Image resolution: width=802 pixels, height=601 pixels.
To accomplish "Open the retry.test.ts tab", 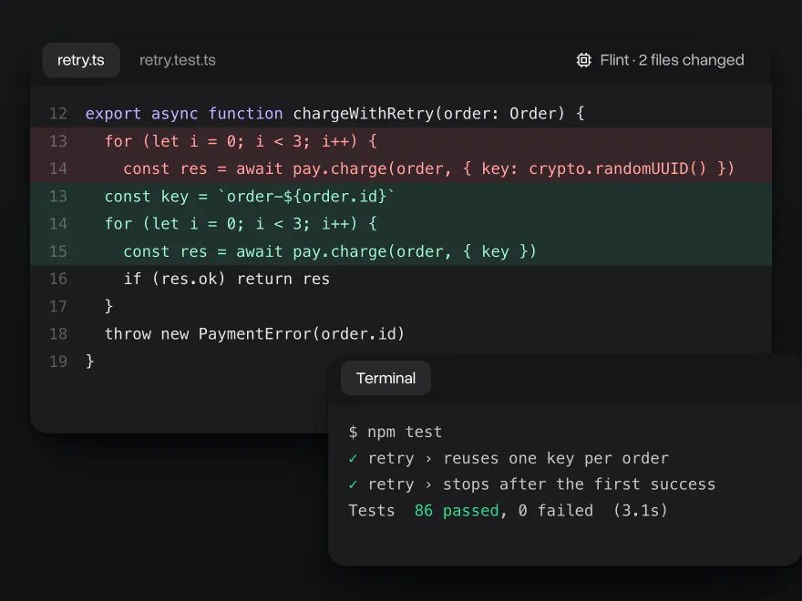I will [178, 60].
